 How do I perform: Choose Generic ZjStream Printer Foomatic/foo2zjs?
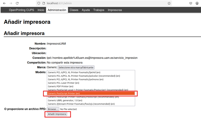pos(91,104)
